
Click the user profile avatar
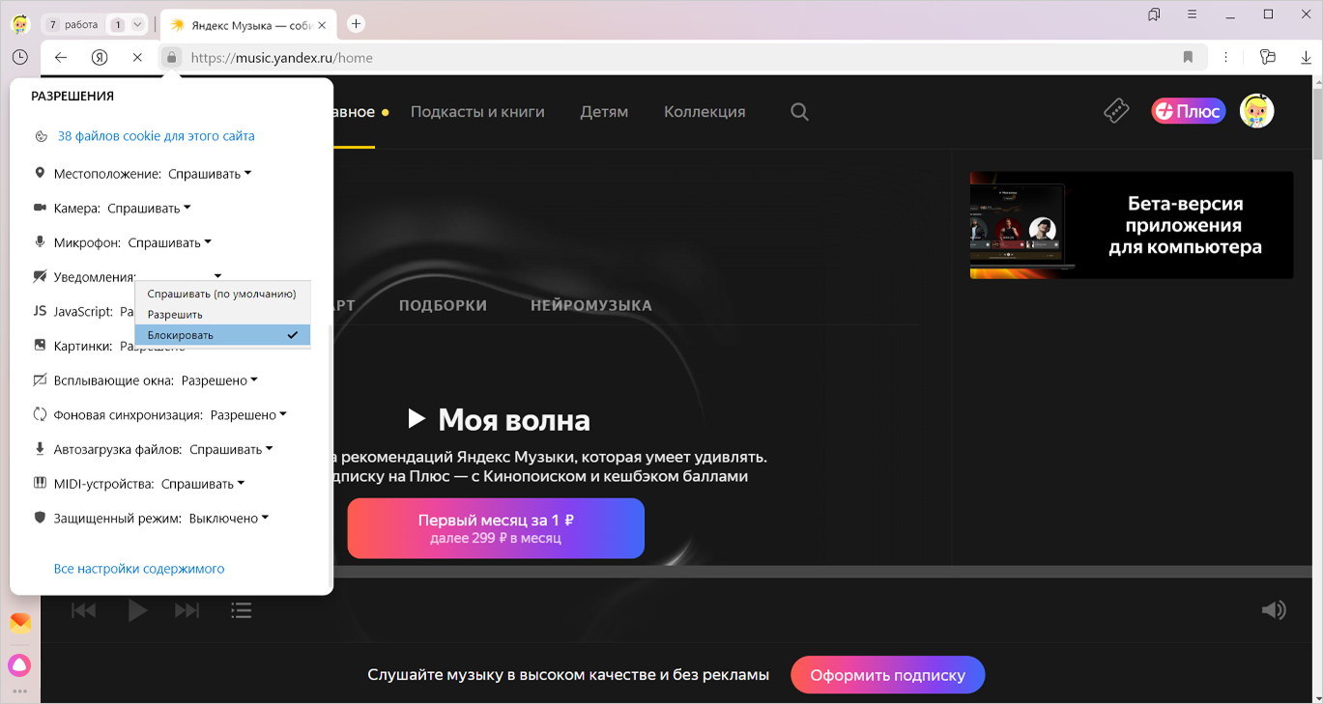[1256, 111]
